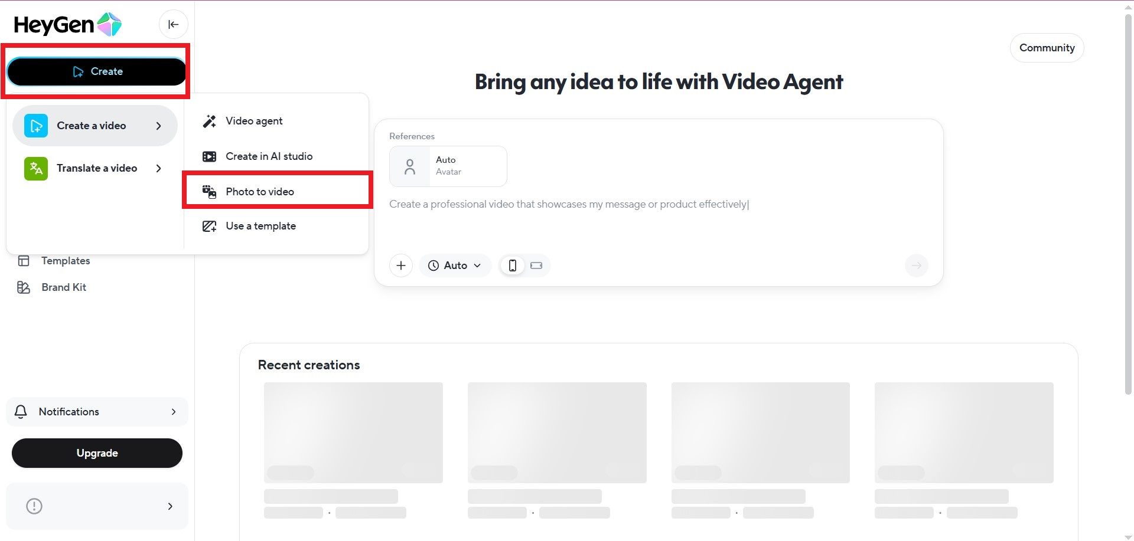This screenshot has width=1134, height=541.
Task: Click the Templates sidebar icon
Action: (24, 261)
